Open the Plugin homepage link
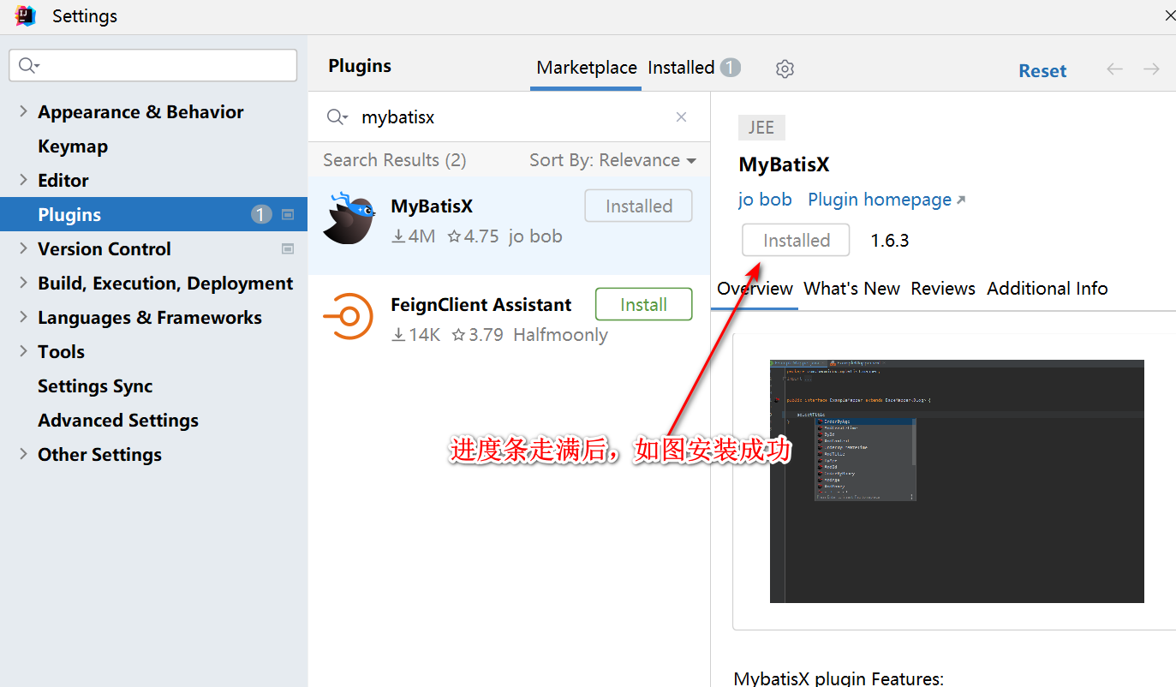Viewport: 1176px width, 687px height. (886, 200)
